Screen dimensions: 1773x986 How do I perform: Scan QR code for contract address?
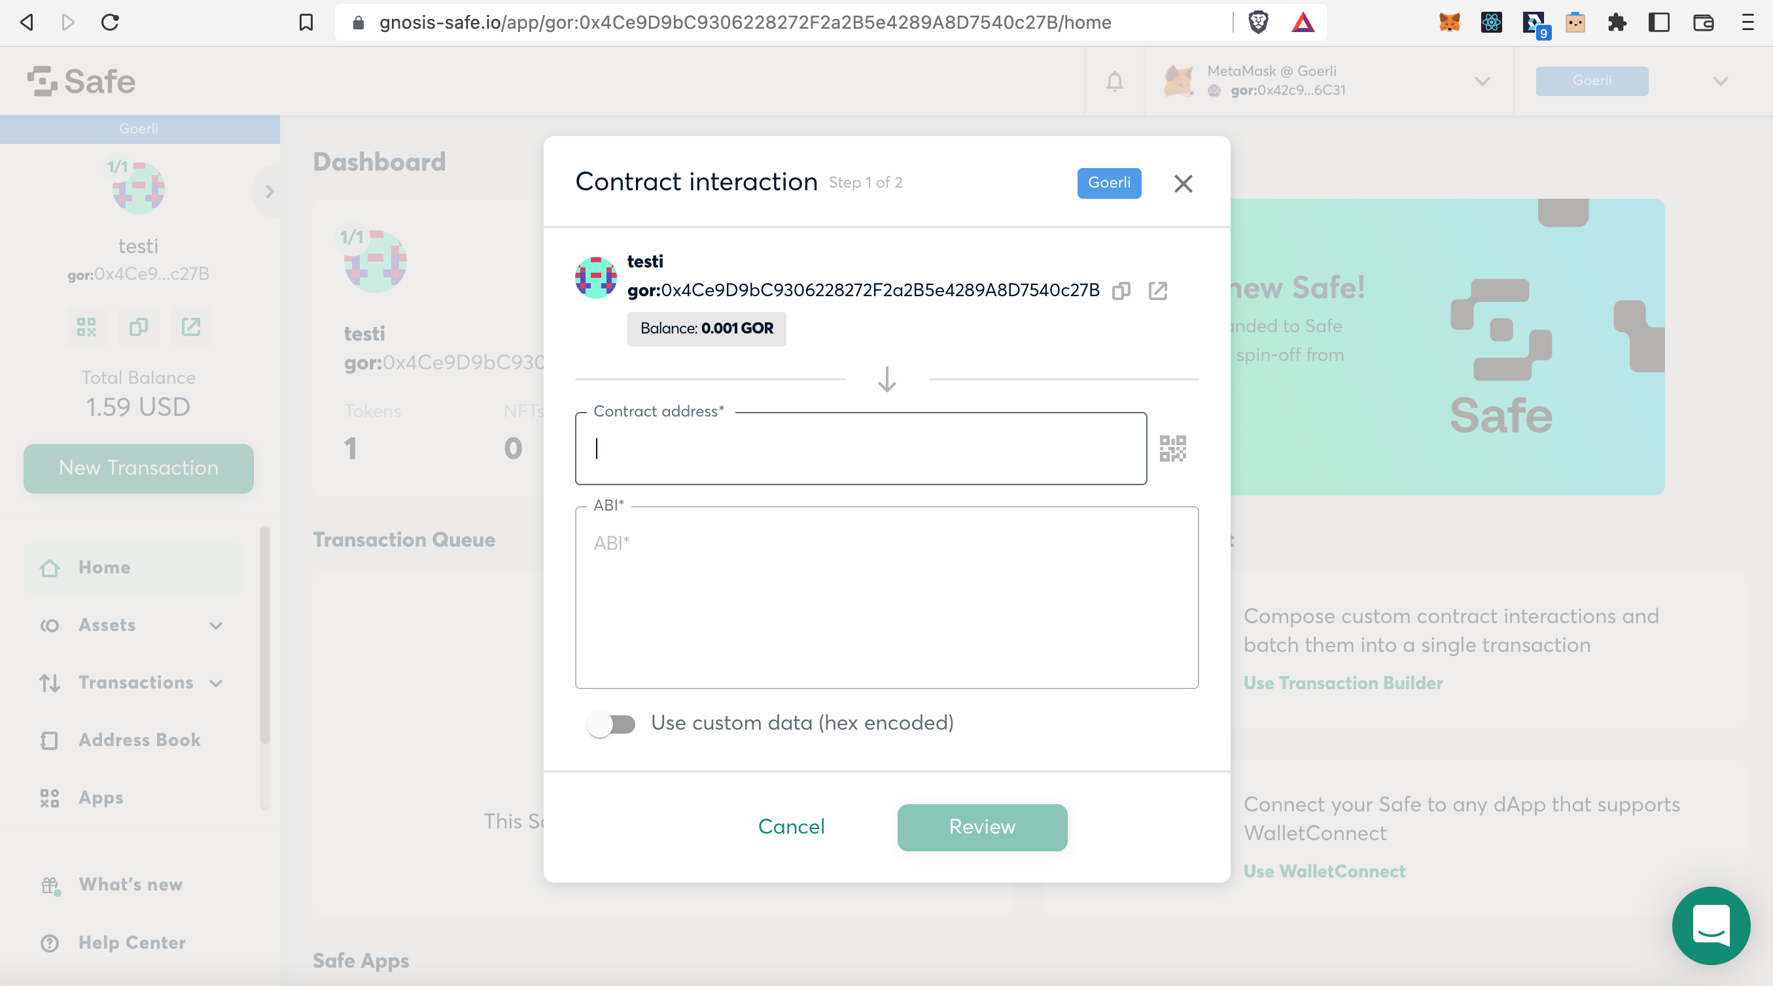[x=1173, y=449]
